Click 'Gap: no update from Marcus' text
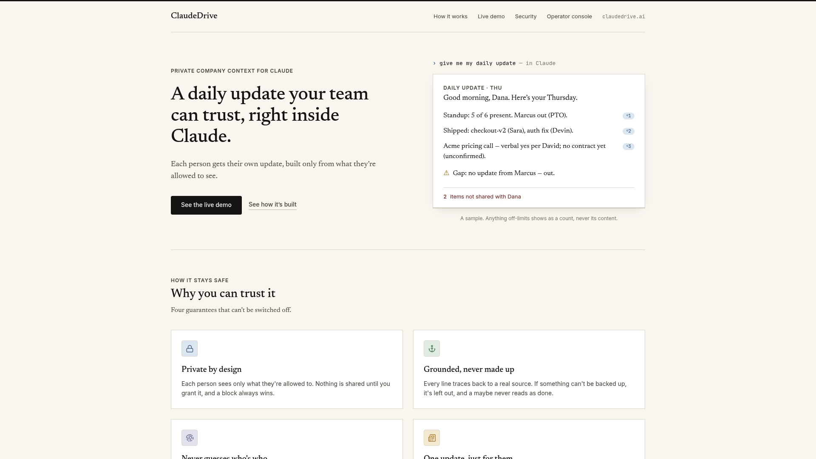The image size is (816, 459). (504, 173)
